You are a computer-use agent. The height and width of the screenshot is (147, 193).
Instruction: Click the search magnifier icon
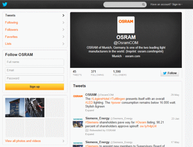[x=143, y=5]
